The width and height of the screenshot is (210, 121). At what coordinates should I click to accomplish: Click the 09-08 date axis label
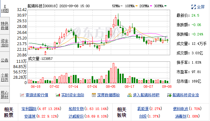point(167,87)
